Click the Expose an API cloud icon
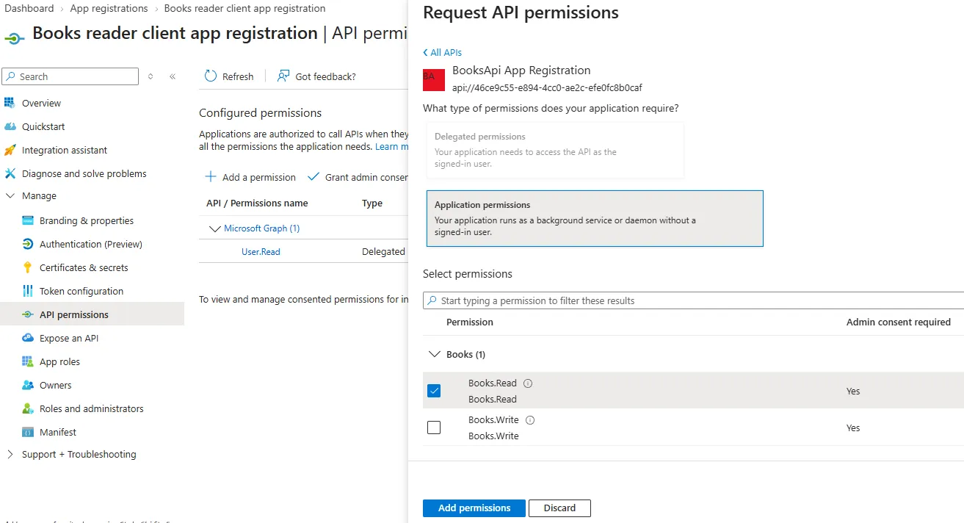The image size is (964, 523). (x=28, y=338)
